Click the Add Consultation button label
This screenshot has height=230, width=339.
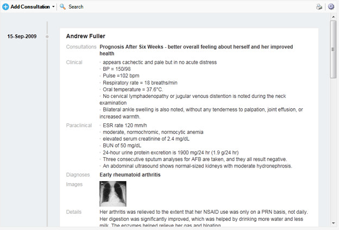coord(30,7)
